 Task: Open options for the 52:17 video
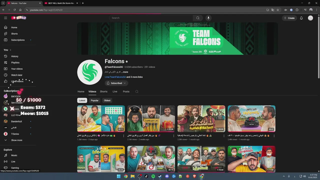click(x=123, y=136)
